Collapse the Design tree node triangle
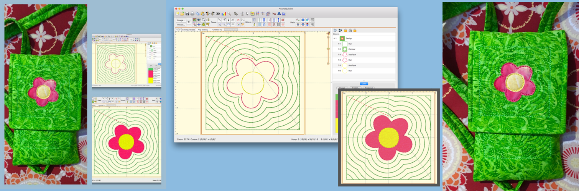 pos(334,39)
